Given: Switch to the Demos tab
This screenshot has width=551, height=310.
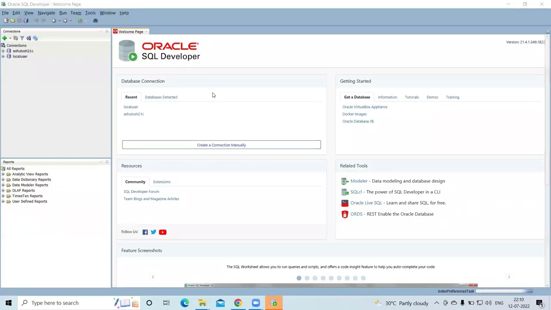Looking at the screenshot, I should (x=432, y=97).
